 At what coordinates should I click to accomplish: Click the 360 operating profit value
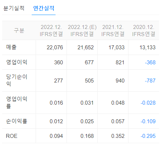58,62
